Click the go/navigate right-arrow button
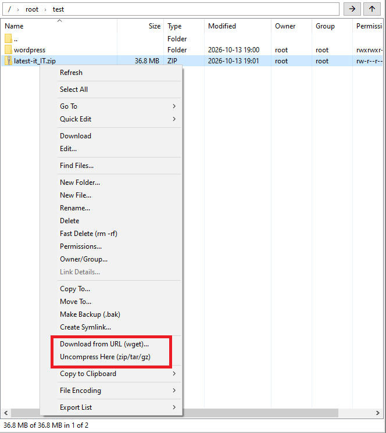The width and height of the screenshot is (386, 433). [x=352, y=9]
